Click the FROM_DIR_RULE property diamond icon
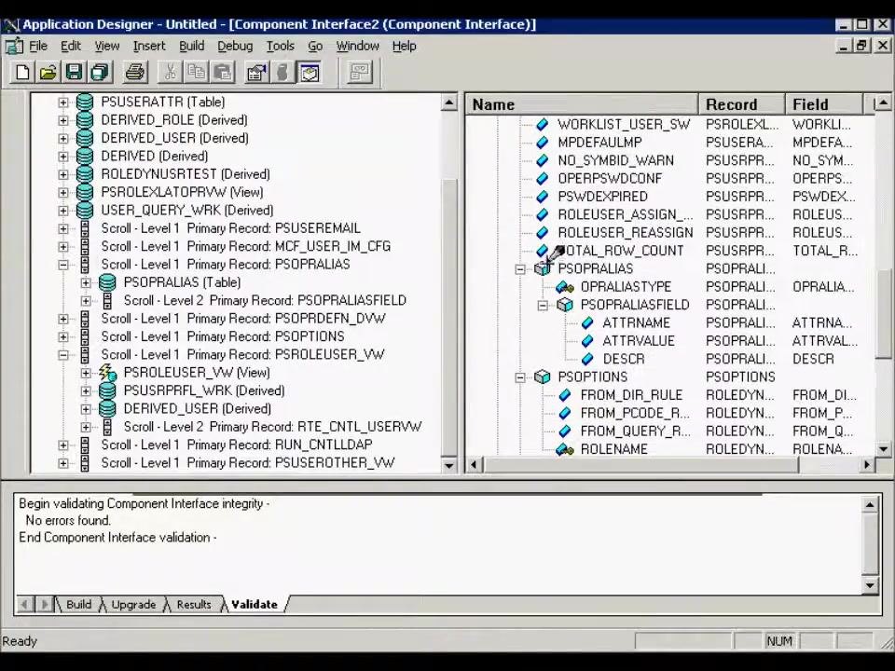 coord(565,395)
